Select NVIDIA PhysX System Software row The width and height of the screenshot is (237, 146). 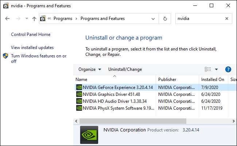pyautogui.click(x=156, y=108)
